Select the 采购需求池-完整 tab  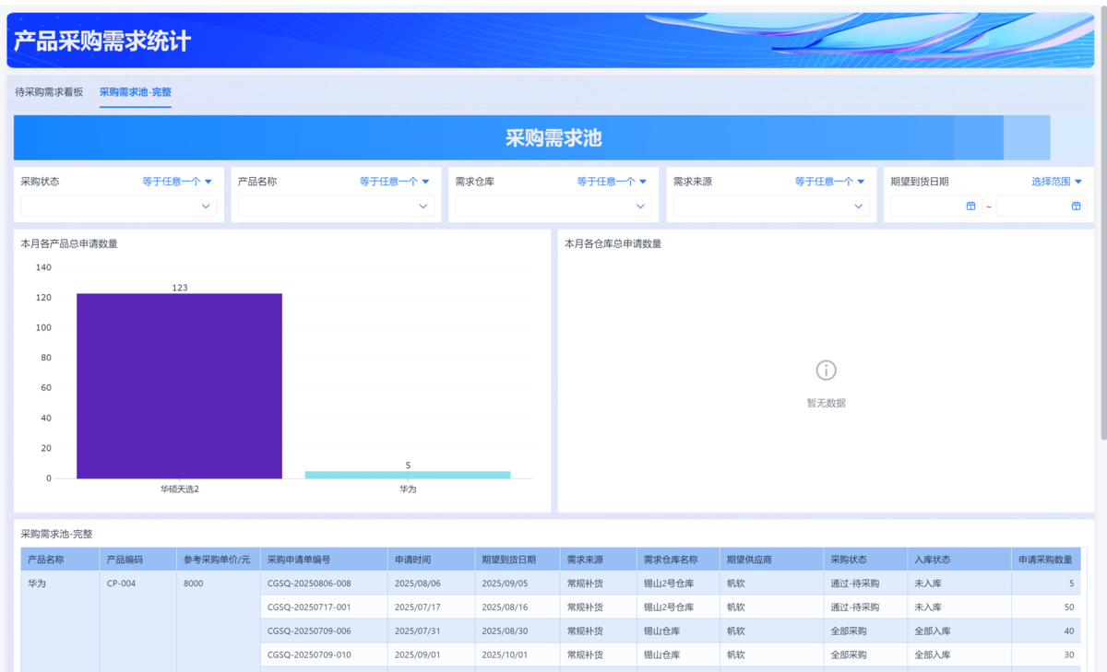click(x=136, y=92)
